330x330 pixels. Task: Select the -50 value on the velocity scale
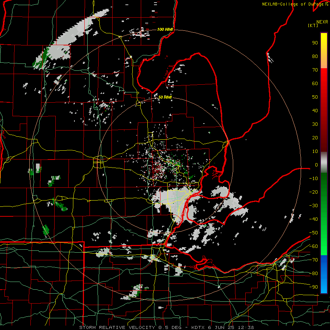click(313, 233)
